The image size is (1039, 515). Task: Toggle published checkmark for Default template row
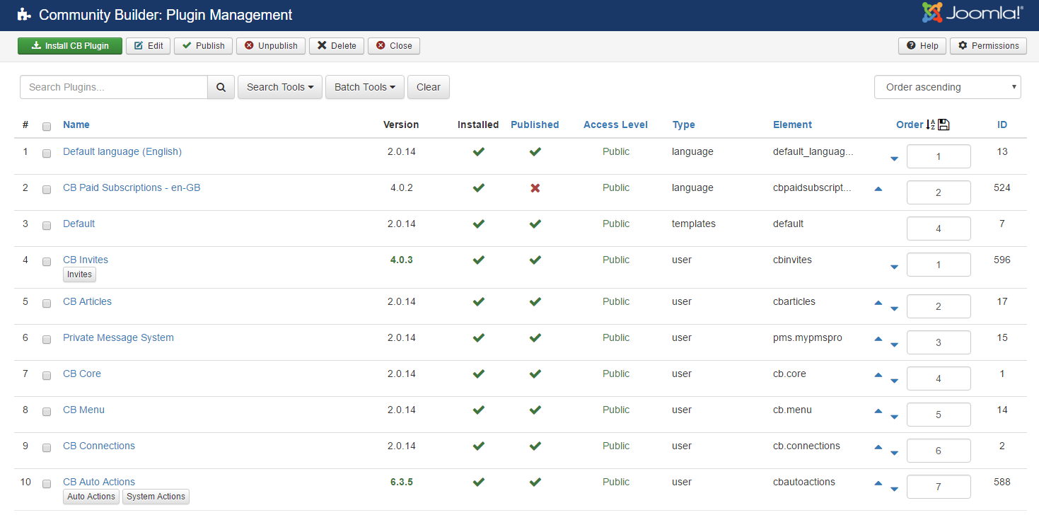coord(535,224)
